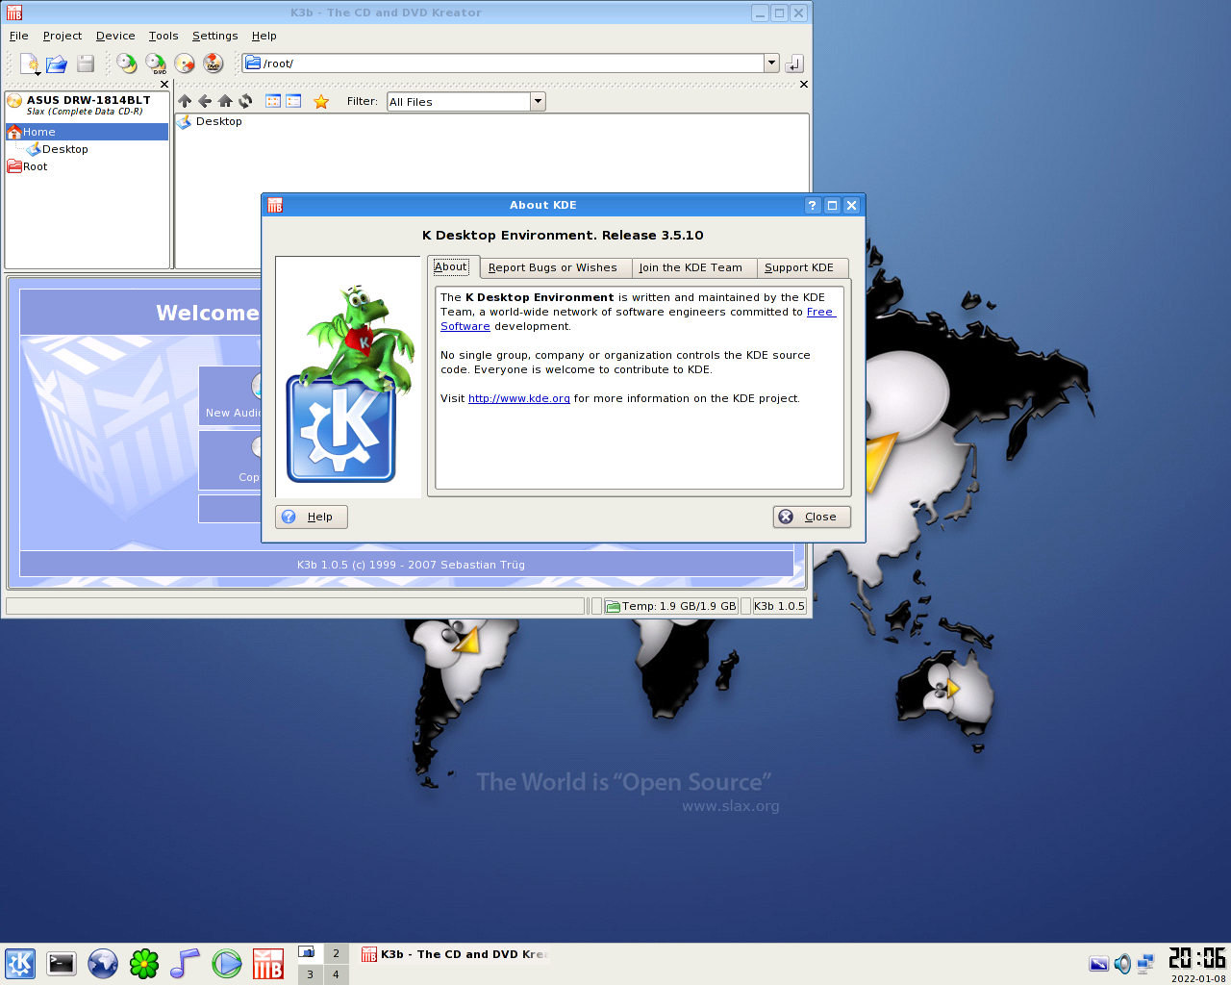
Task: Select Desktop under Home in tree
Action: point(58,149)
